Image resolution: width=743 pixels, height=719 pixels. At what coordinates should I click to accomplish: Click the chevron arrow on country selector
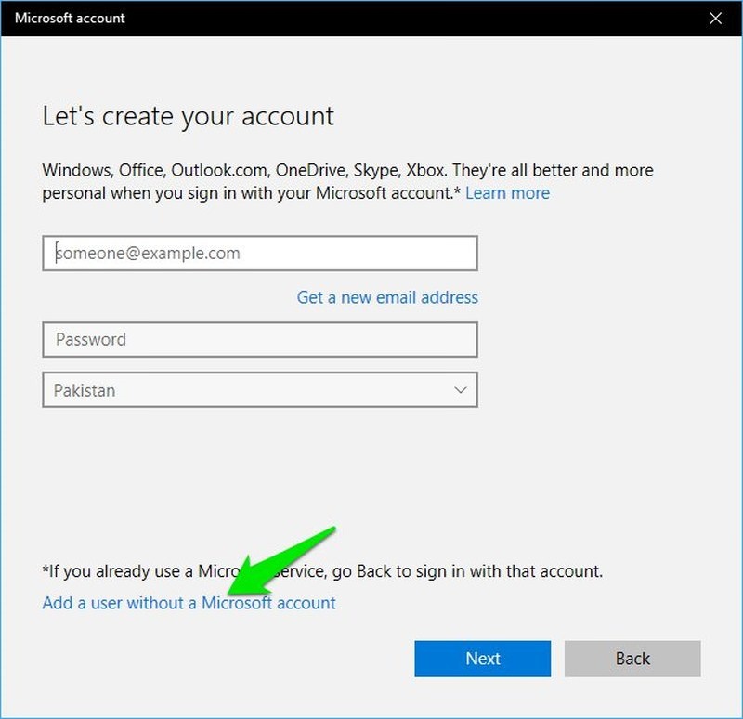(461, 390)
